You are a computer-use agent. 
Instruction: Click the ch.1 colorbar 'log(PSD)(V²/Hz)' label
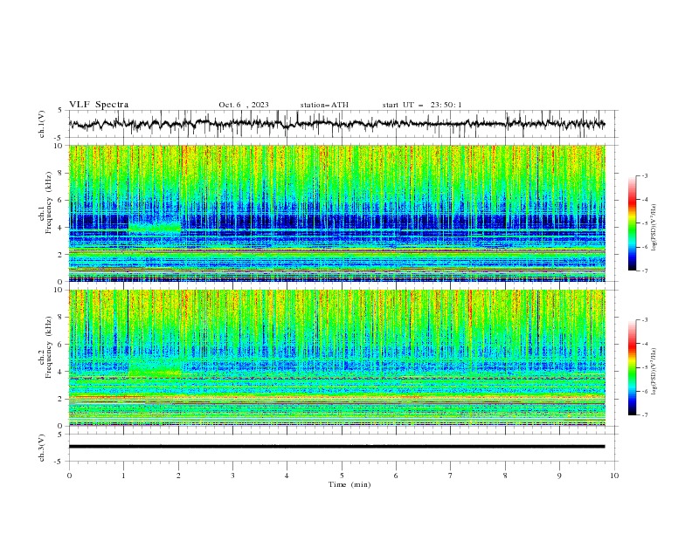point(654,228)
